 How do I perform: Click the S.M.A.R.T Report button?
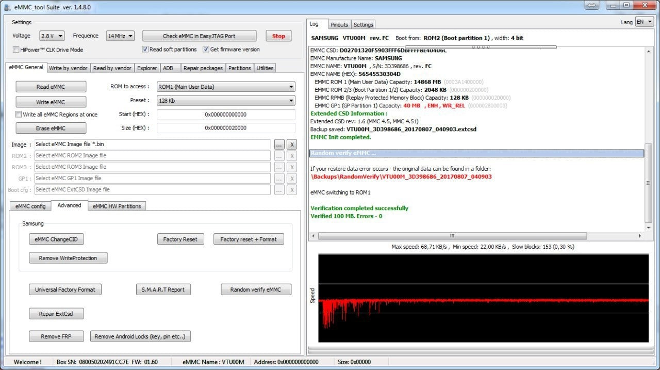click(163, 289)
